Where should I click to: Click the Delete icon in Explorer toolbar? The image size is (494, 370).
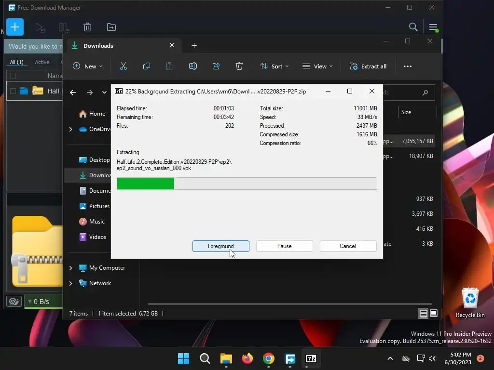point(239,66)
